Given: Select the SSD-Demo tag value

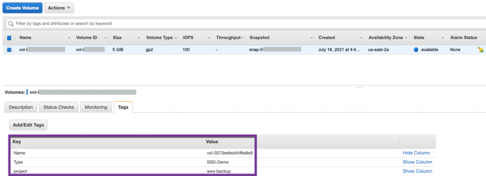Looking at the screenshot, I should point(218,162).
